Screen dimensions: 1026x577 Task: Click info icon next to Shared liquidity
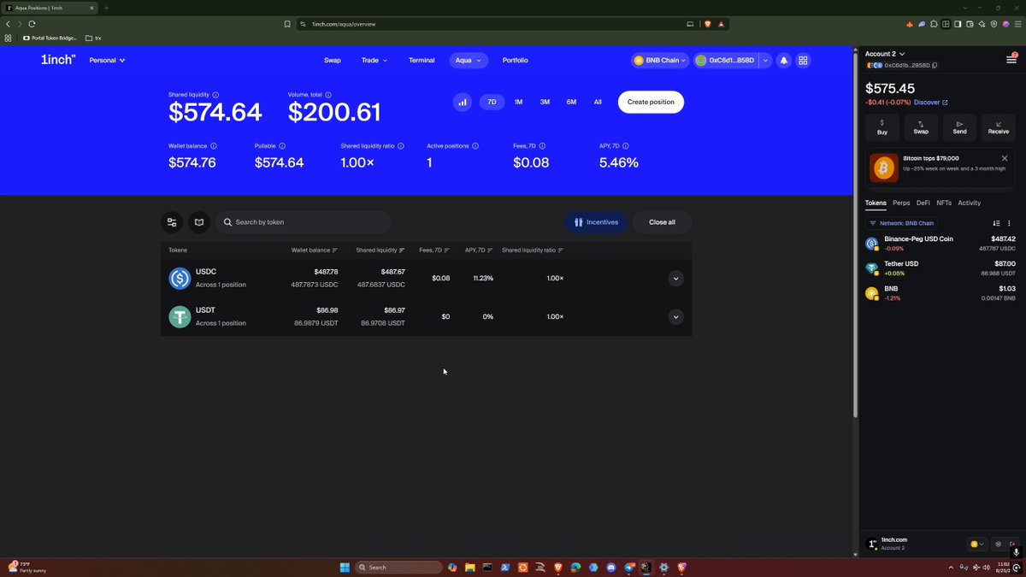pos(215,95)
